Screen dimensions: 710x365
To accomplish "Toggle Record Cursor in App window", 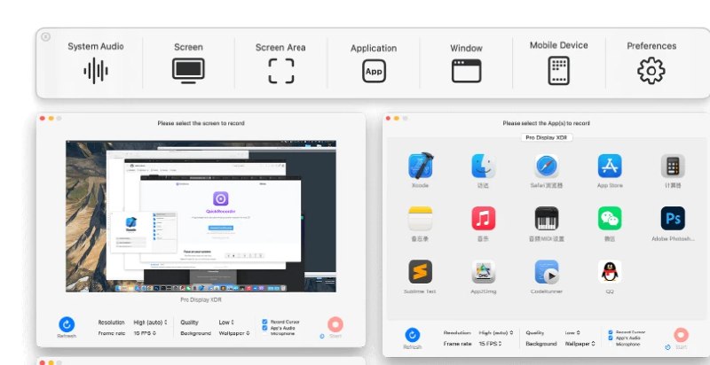I will [611, 332].
